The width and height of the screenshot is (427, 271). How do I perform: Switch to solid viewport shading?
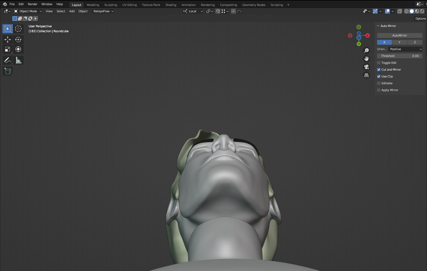tap(412, 11)
